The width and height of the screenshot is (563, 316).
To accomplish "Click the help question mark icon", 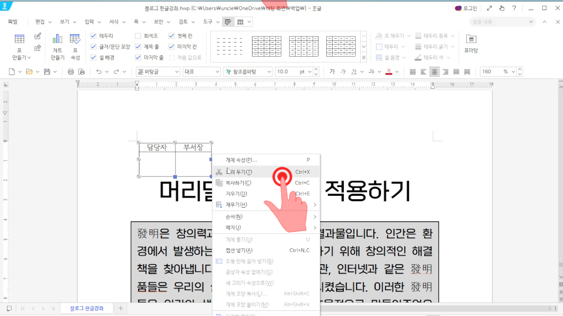I will (x=514, y=8).
